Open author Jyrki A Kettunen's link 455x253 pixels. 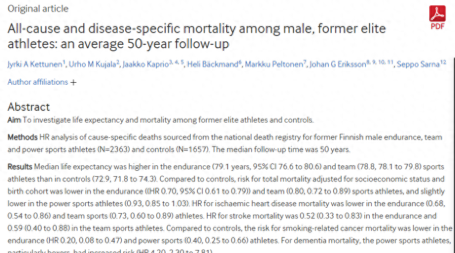tap(35, 65)
